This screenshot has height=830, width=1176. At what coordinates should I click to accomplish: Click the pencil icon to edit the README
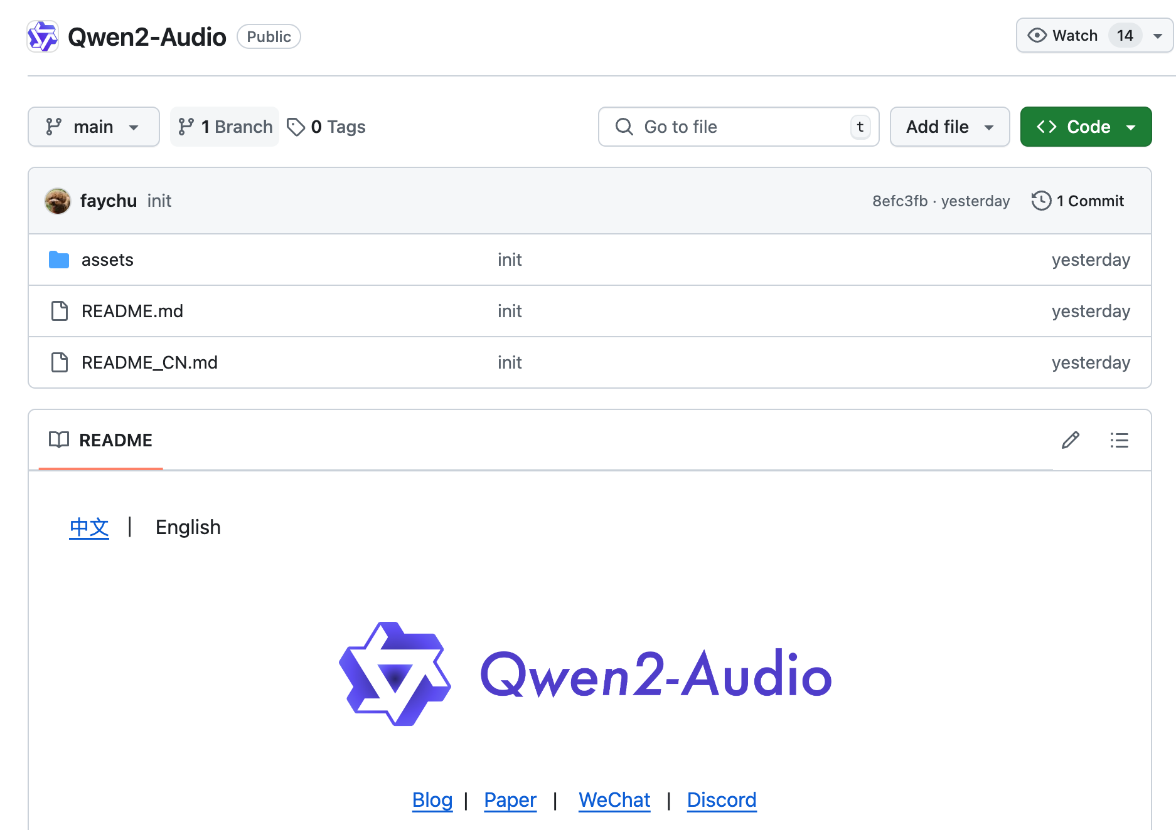click(x=1070, y=440)
